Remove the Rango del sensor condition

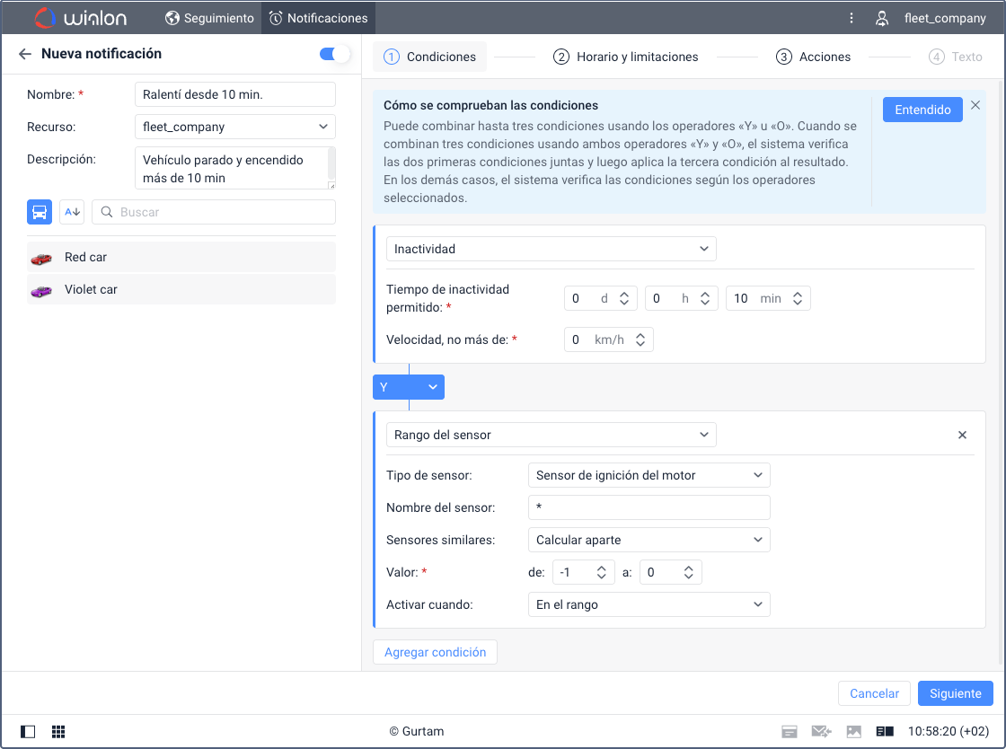[962, 435]
